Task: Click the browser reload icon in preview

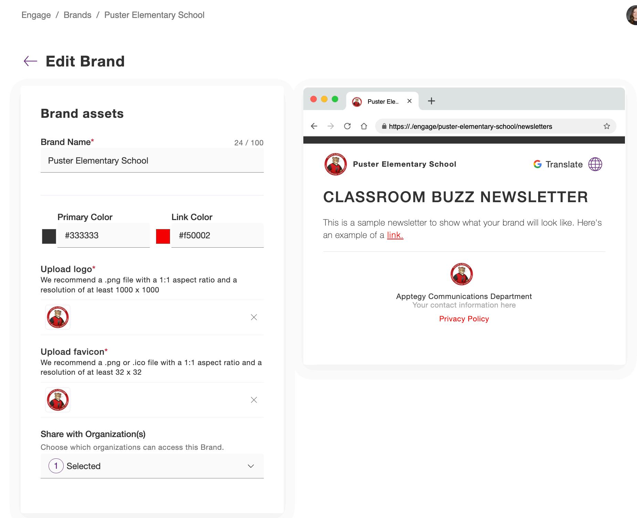Action: coord(347,126)
